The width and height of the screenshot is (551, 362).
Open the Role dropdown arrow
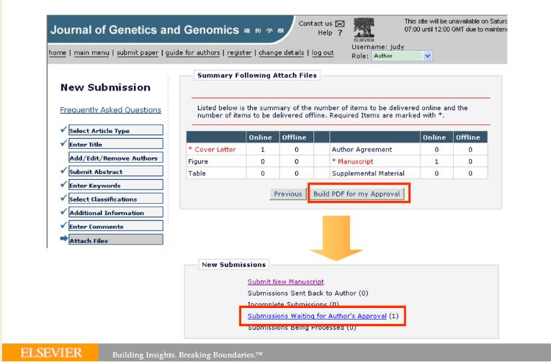427,56
